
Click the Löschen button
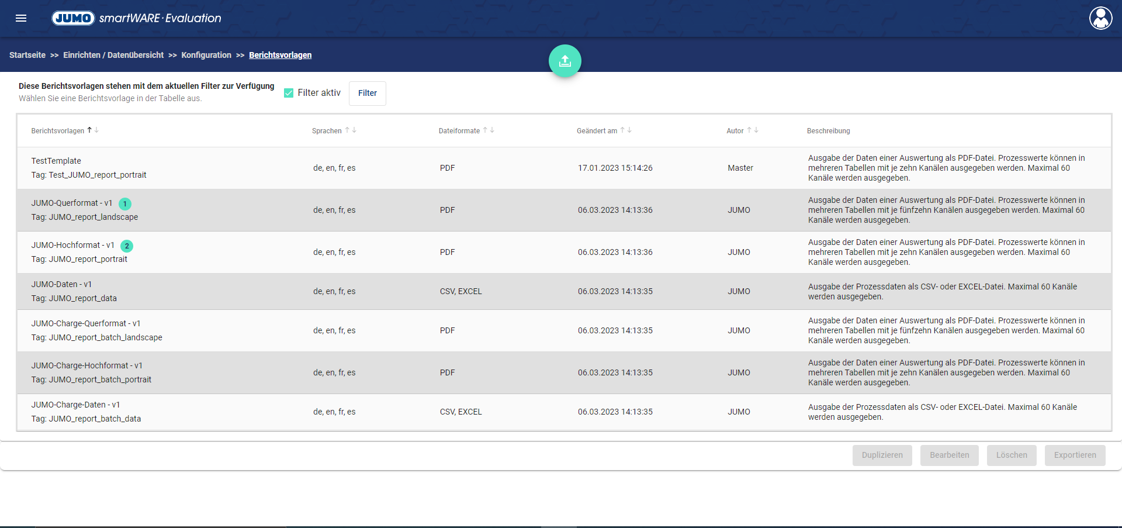tap(1012, 455)
